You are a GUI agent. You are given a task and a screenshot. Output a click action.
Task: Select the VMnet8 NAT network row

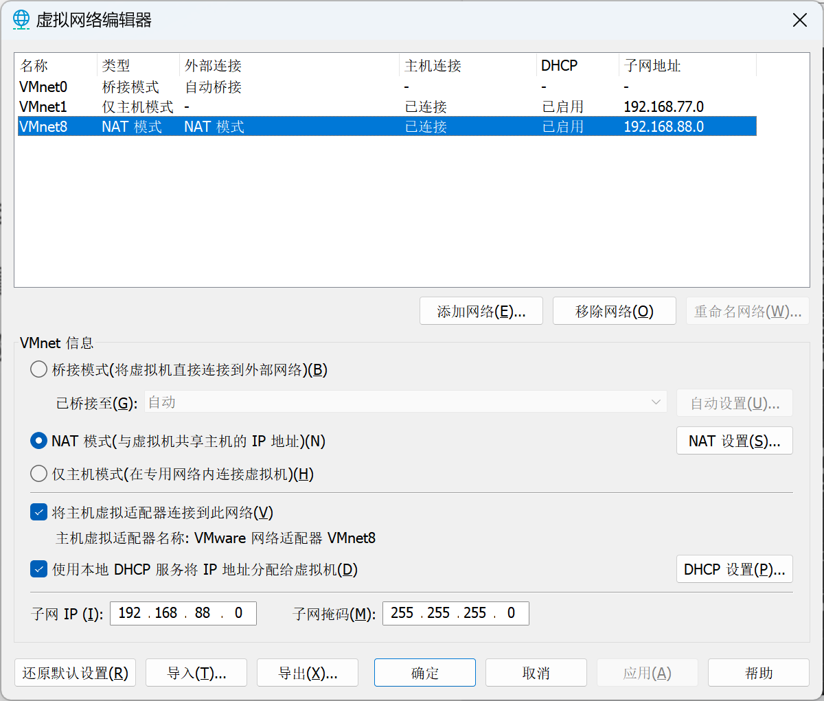[43, 127]
